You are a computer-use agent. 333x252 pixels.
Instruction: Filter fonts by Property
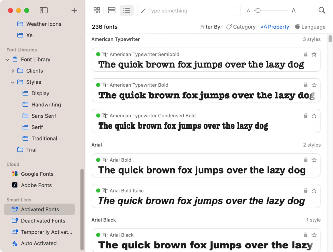coord(275,27)
